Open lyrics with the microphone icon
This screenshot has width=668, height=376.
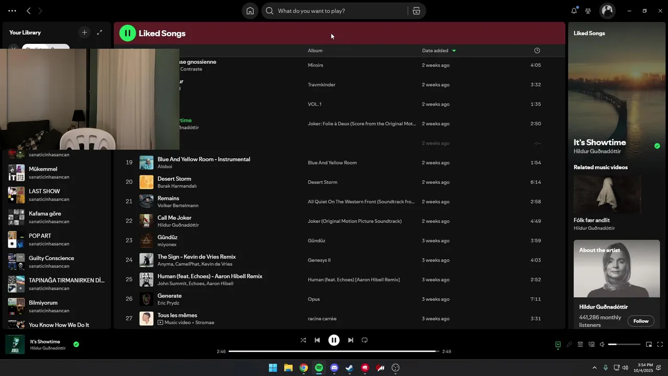point(569,345)
